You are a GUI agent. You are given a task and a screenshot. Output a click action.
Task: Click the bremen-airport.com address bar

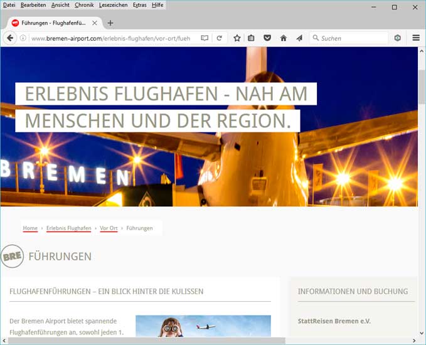(x=112, y=38)
